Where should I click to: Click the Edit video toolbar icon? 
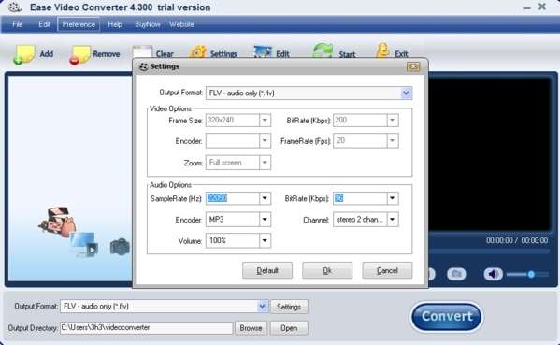pyautogui.click(x=263, y=51)
